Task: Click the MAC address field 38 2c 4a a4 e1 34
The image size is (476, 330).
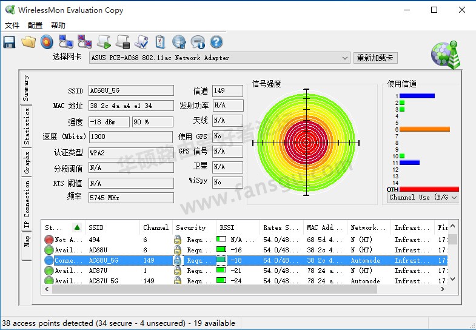Action: 131,106
